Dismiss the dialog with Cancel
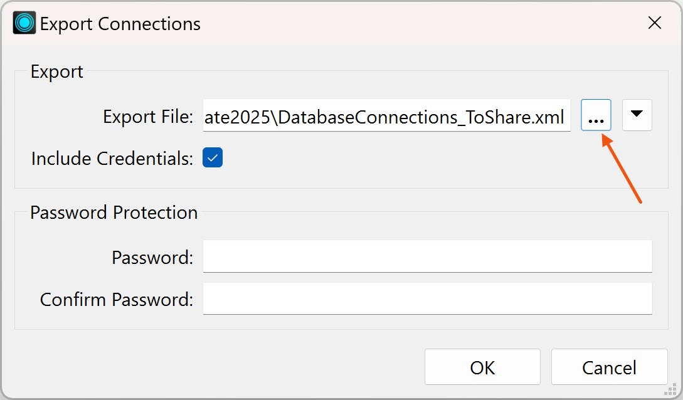The image size is (683, 400). pos(610,367)
